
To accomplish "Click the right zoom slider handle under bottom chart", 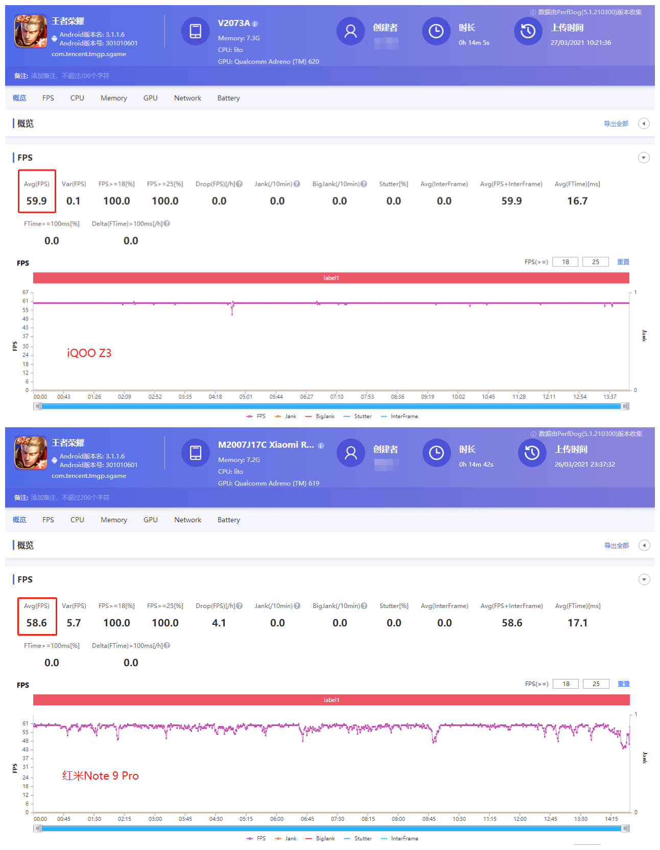I will [626, 829].
